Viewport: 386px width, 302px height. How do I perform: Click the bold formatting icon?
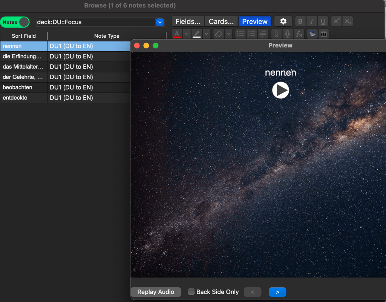coord(300,21)
